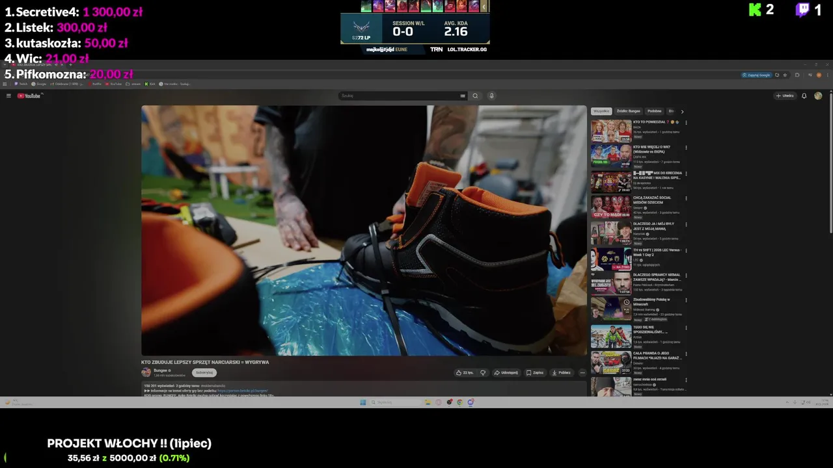The height and width of the screenshot is (468, 833).
Task: Open options for CHCĄ ZAKAZAĆ SOCIAL MEDIÓW
Action: click(686, 199)
